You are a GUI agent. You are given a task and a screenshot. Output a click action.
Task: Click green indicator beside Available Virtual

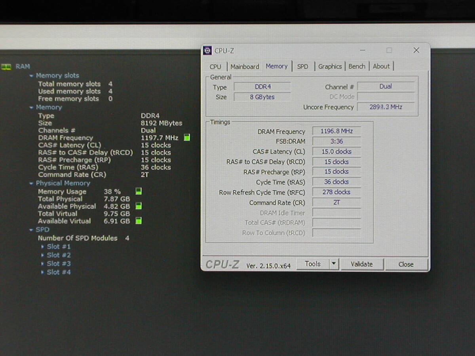(x=139, y=221)
